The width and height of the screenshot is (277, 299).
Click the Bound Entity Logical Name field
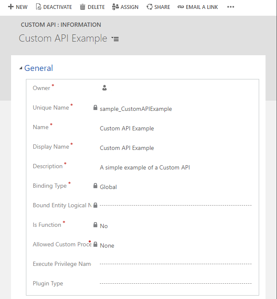click(175, 205)
